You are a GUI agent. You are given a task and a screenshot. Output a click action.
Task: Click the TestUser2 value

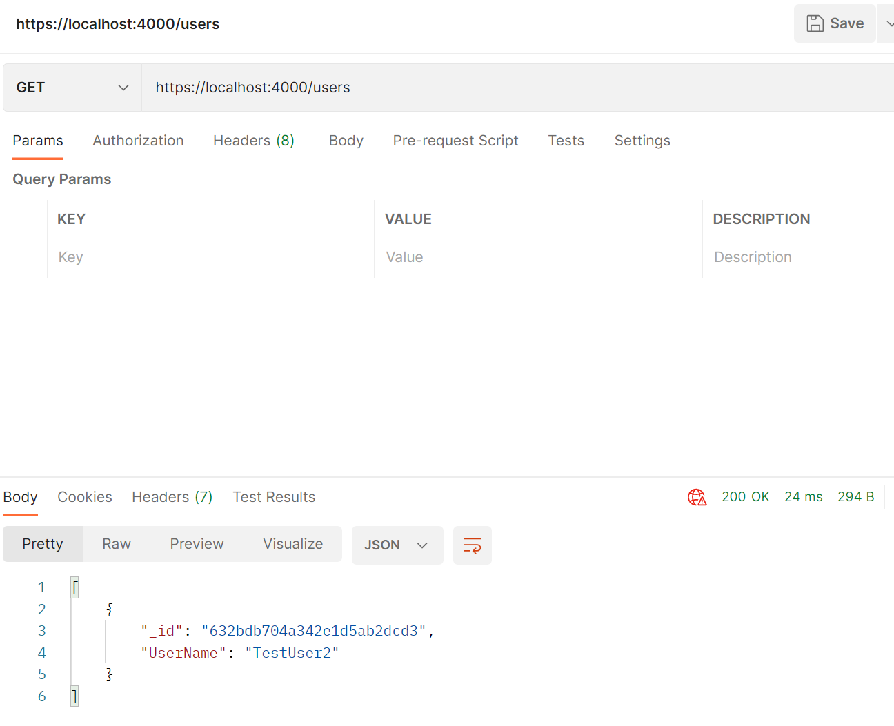(x=292, y=653)
